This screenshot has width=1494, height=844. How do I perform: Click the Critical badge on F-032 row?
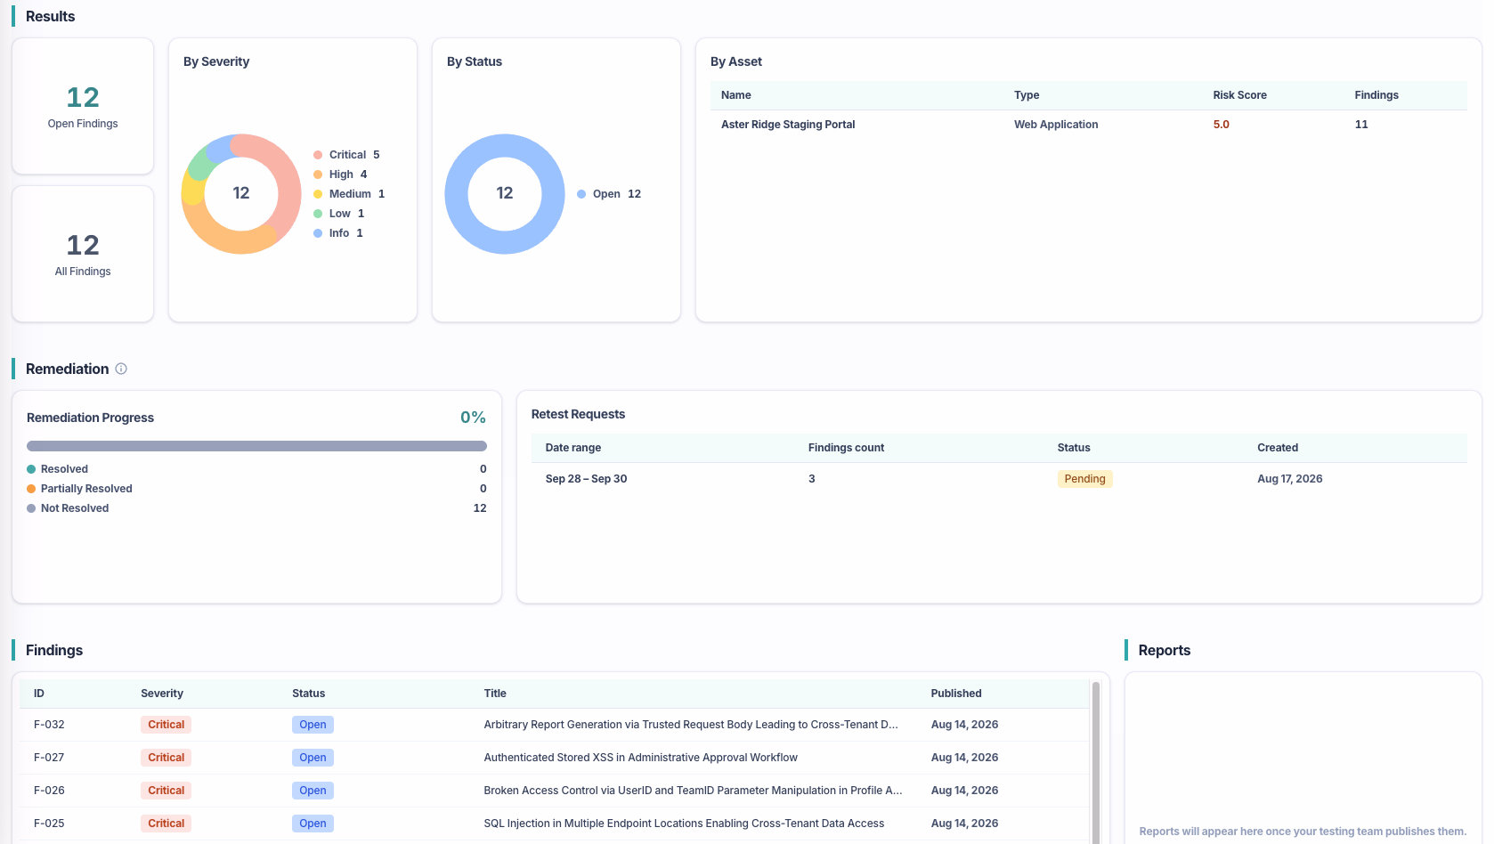[166, 725]
